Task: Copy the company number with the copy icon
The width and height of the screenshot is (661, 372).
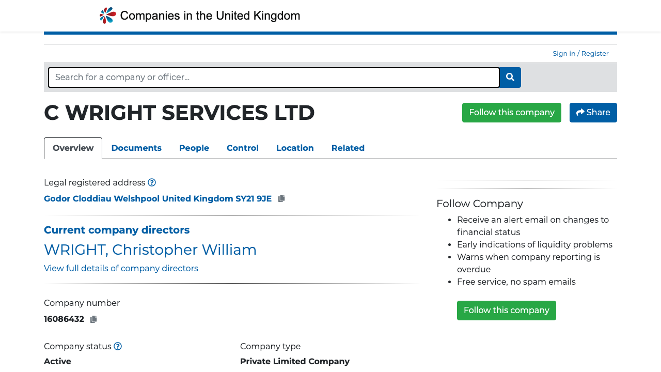Action: [93, 319]
